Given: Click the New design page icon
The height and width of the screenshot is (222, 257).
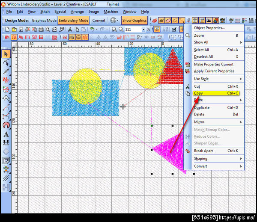Looking at the screenshot, I should [7, 30].
